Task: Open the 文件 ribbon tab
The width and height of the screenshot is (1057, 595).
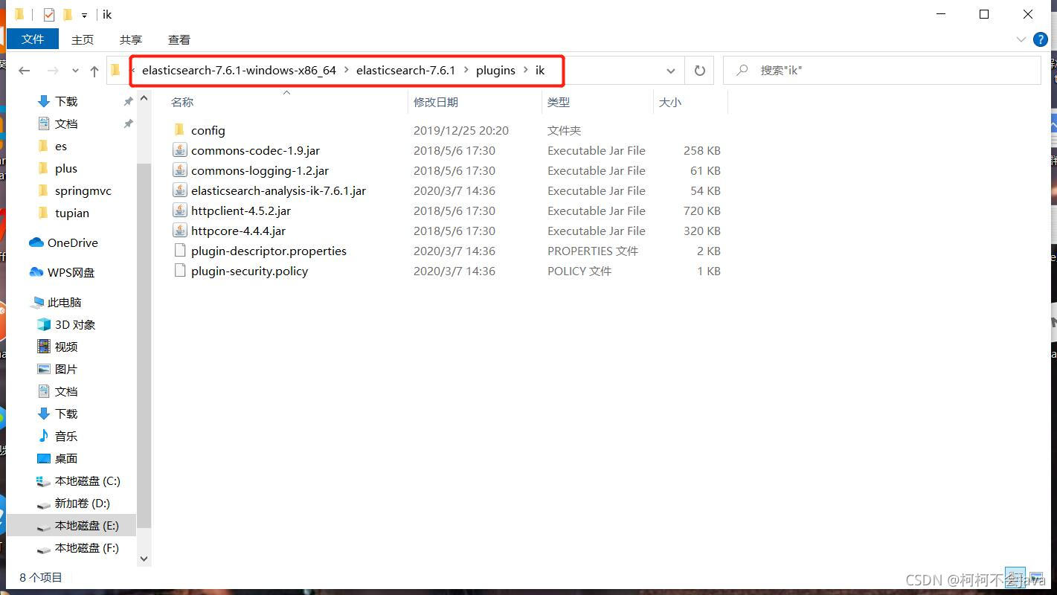Action: click(x=33, y=39)
